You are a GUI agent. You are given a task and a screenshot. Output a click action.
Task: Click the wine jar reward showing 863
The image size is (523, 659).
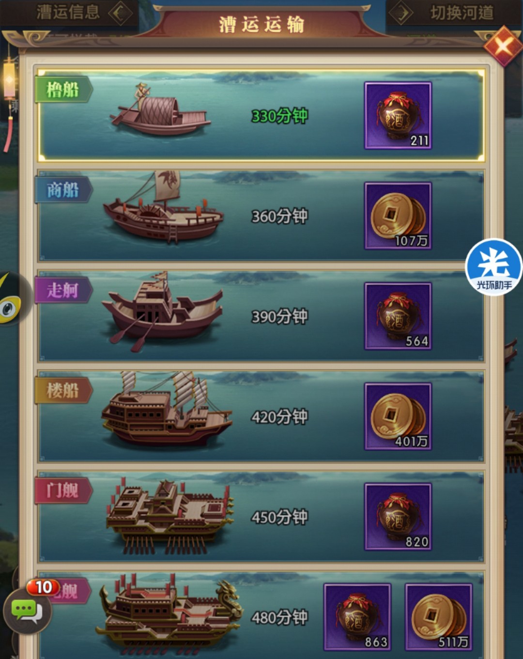click(x=357, y=617)
